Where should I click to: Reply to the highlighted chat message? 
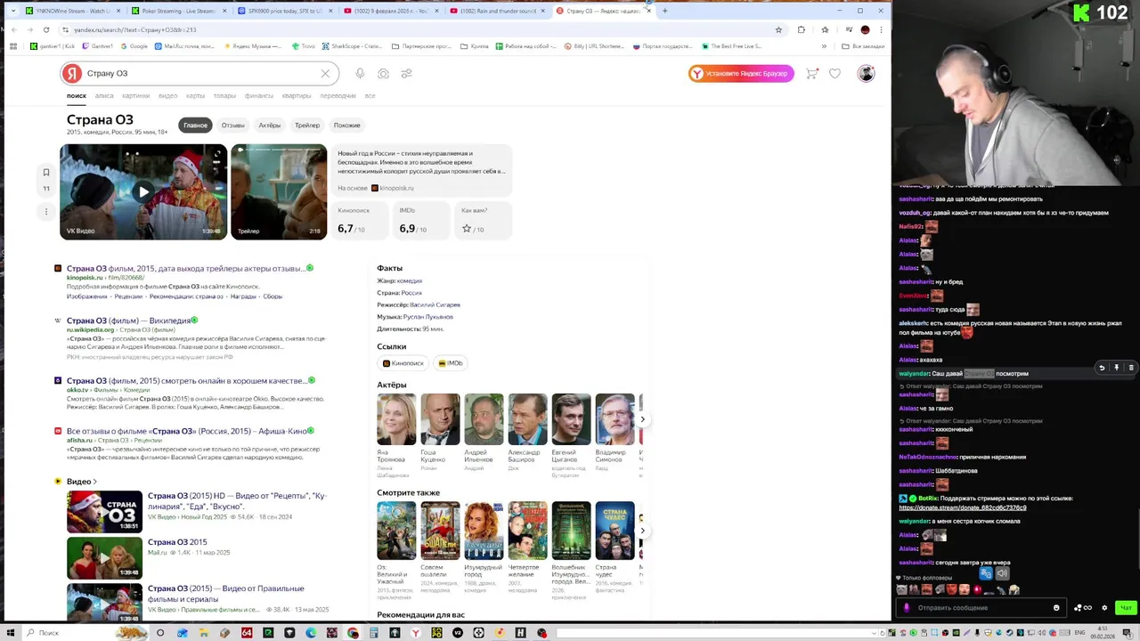coord(1102,368)
